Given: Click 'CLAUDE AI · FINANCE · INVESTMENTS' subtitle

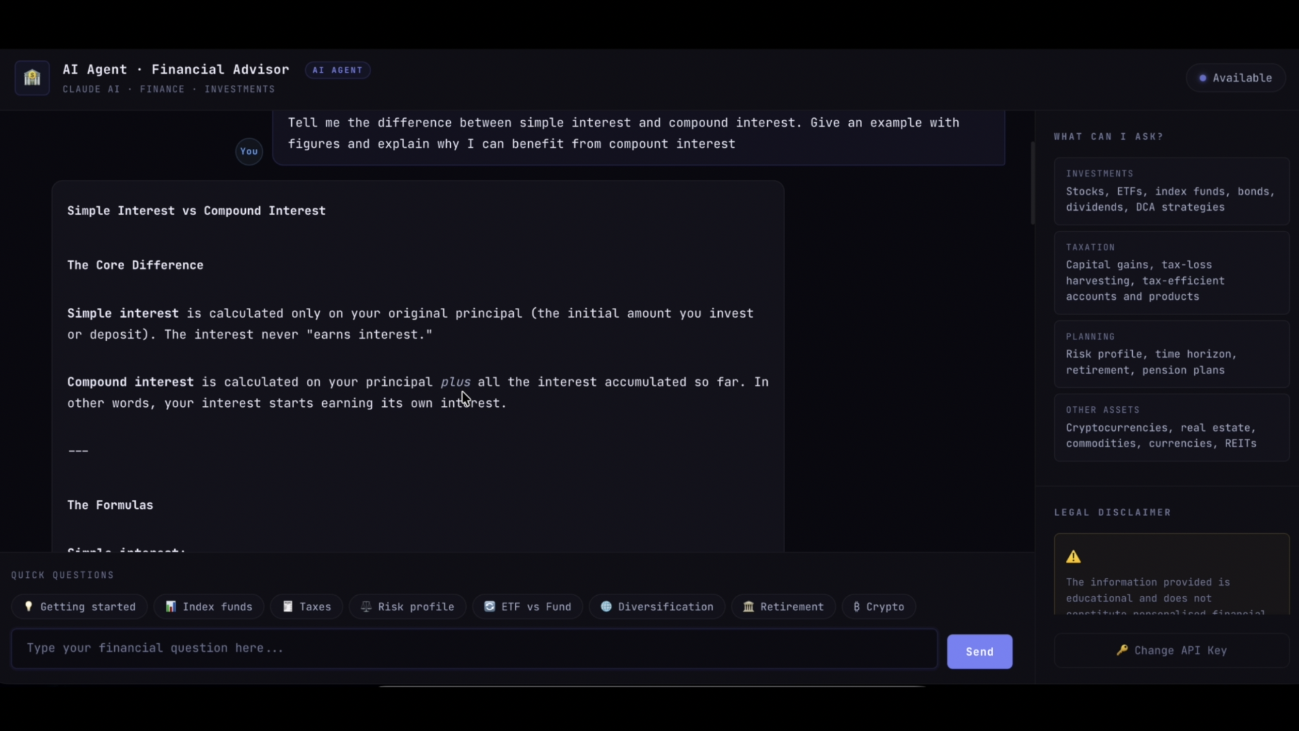Looking at the screenshot, I should (168, 89).
